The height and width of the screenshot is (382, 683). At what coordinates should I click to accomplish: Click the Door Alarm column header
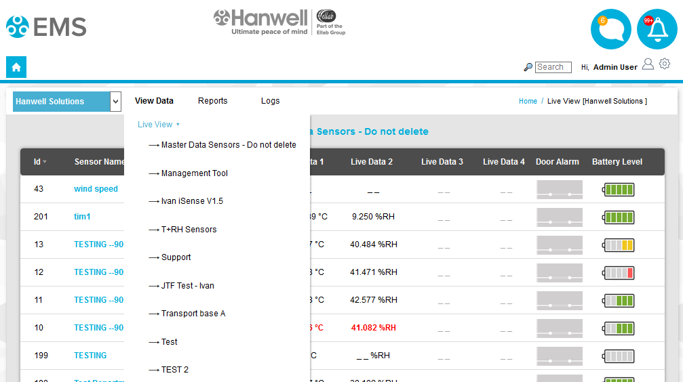coord(557,162)
